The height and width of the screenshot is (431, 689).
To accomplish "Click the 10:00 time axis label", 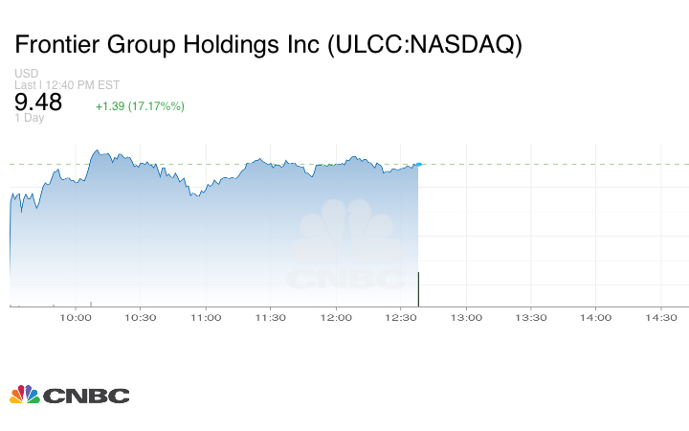I will coord(76,317).
